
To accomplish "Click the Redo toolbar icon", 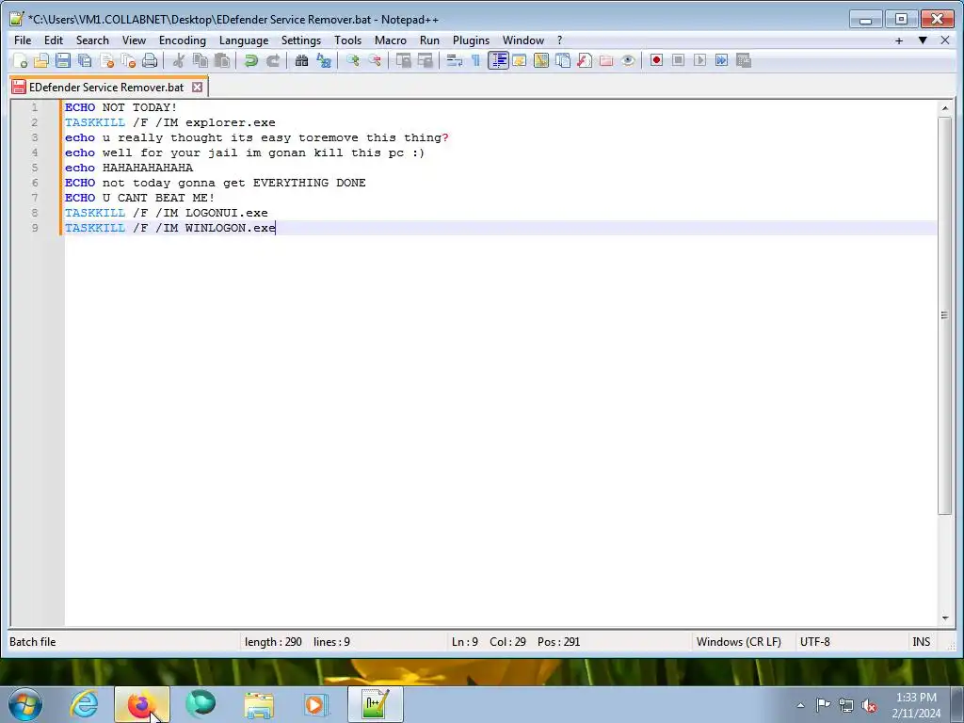I will (x=272, y=60).
